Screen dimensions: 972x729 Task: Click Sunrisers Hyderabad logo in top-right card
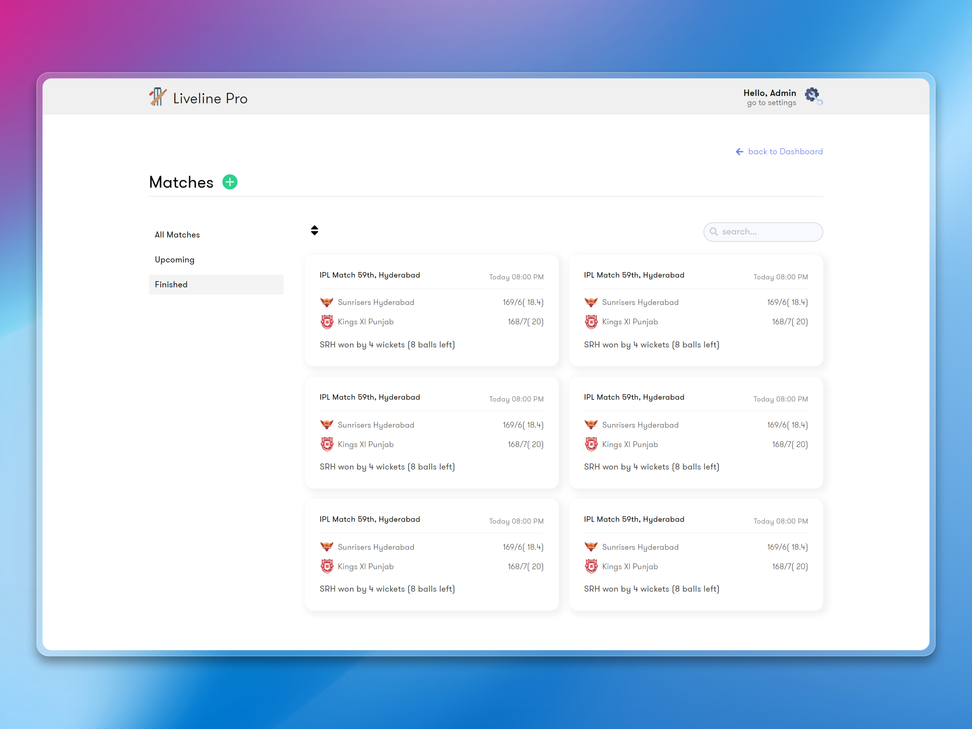591,302
